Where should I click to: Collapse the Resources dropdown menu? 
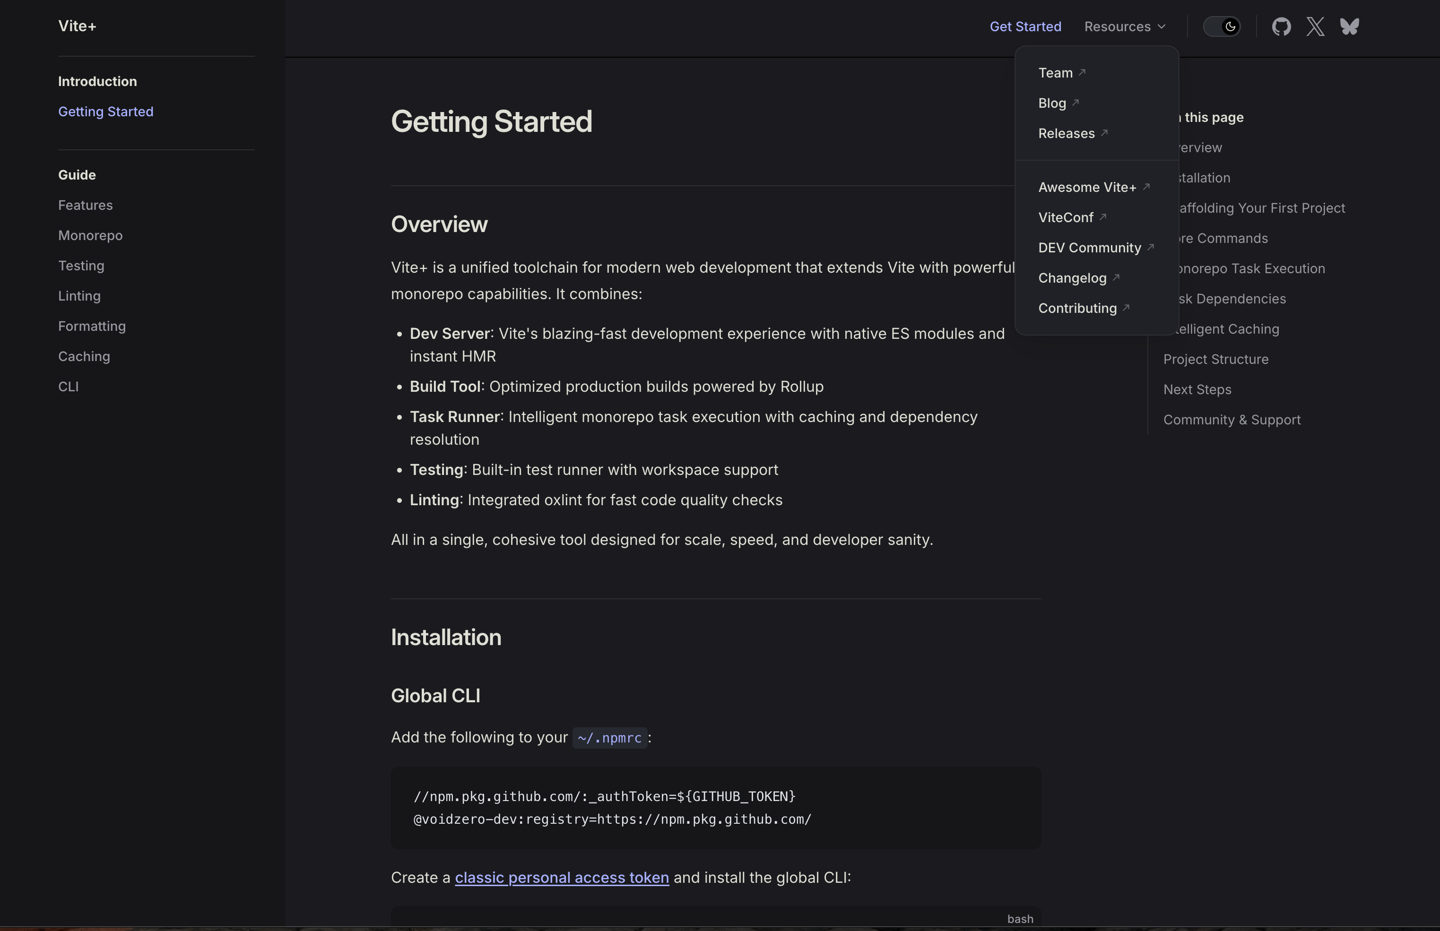[x=1125, y=26]
